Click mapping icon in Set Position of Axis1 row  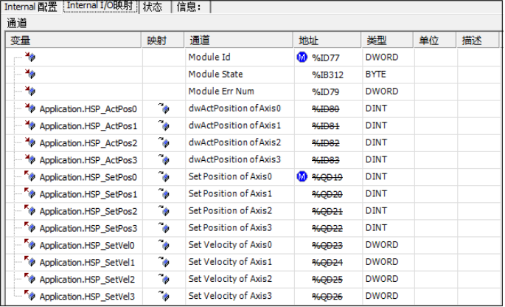(x=164, y=194)
